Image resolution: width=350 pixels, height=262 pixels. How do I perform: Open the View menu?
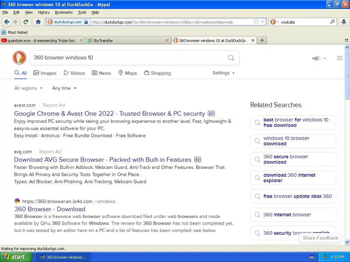29,12
